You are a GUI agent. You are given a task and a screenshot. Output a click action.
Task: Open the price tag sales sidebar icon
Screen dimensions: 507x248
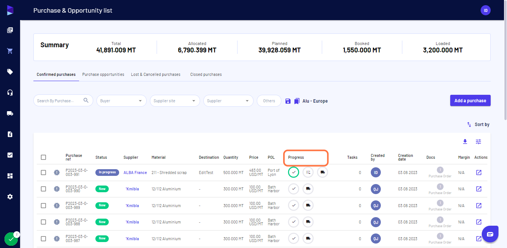point(10,72)
